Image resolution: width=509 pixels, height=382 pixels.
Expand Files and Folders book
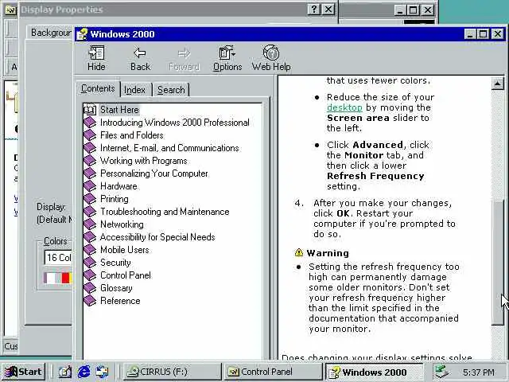pyautogui.click(x=132, y=135)
